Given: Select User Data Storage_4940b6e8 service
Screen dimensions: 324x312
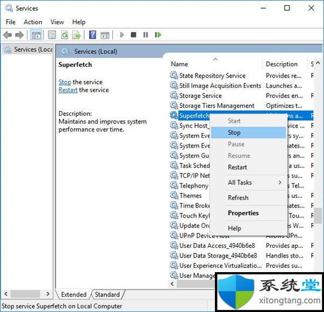Looking at the screenshot, I should pyautogui.click(x=241, y=255).
